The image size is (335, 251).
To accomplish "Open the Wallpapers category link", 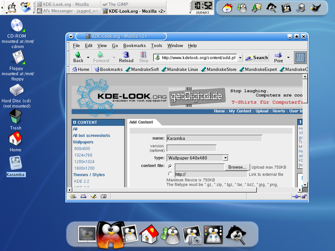I will (x=83, y=142).
